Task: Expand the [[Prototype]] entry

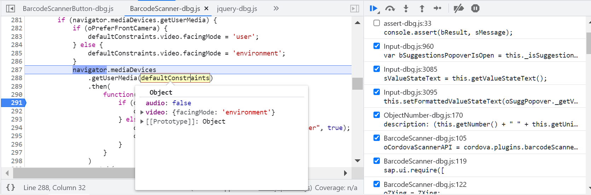Action: 142,122
